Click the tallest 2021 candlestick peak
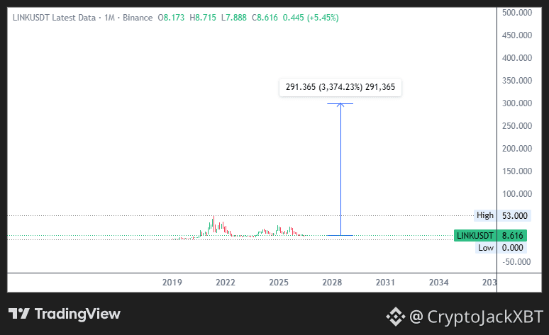549x335 pixels. [213, 224]
